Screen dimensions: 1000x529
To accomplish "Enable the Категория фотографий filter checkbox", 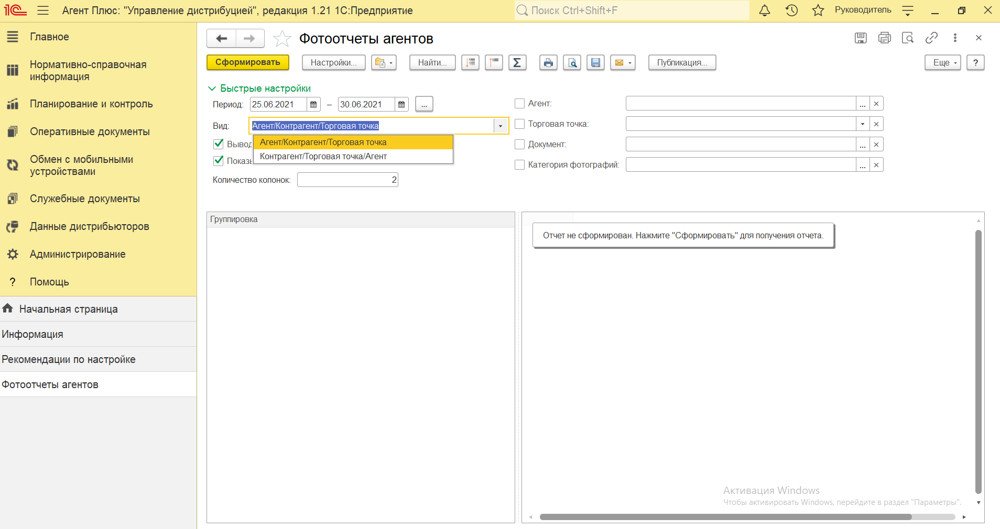I will pos(520,165).
